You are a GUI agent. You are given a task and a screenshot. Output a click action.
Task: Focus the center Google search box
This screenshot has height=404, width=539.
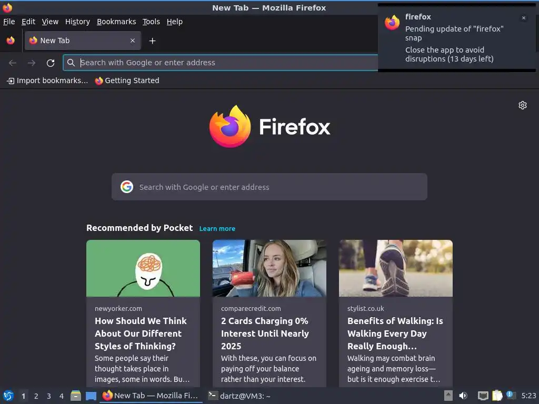click(x=269, y=187)
